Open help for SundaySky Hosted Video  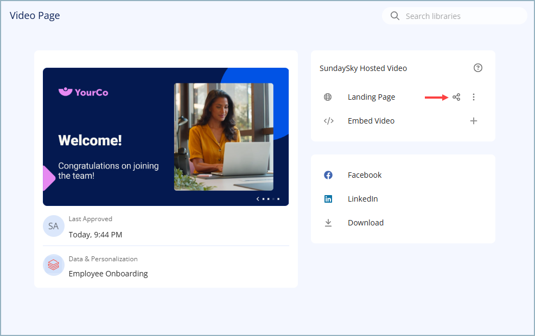[477, 68]
